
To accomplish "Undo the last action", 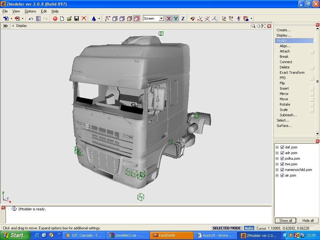I will 31,18.
